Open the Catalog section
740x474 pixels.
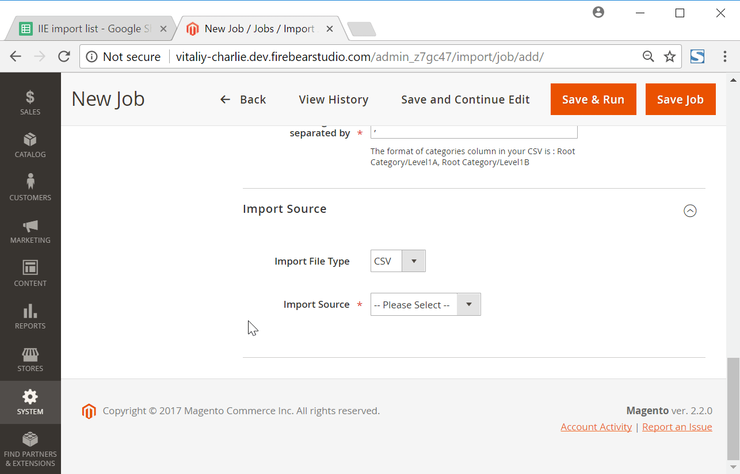pos(30,145)
